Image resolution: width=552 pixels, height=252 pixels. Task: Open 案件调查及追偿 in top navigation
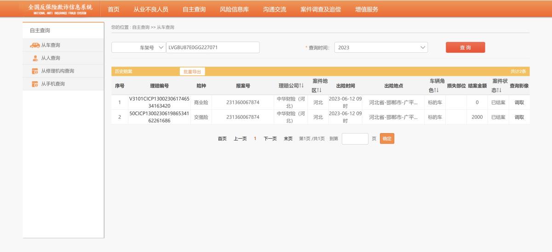[321, 9]
